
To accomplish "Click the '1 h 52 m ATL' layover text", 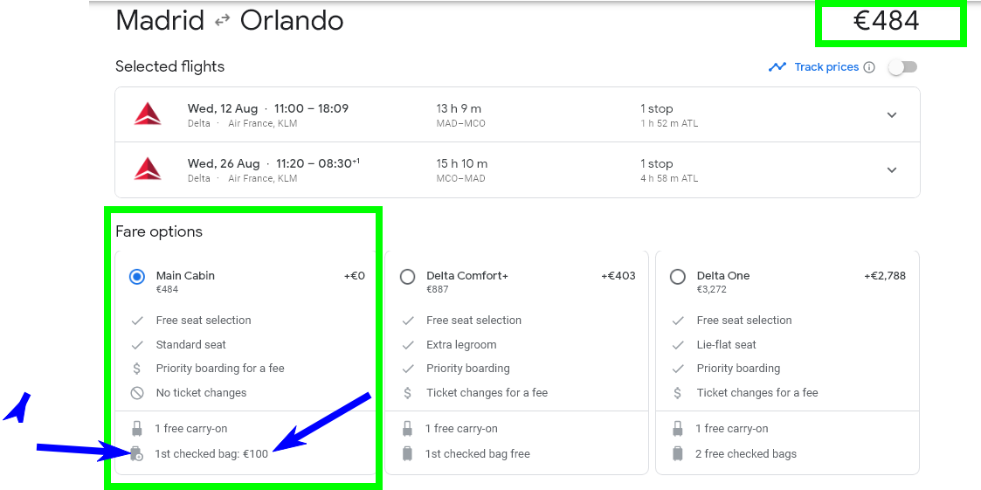I will (x=669, y=123).
